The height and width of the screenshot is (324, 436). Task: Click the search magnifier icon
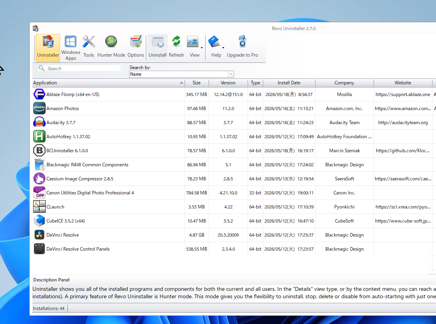[x=41, y=68]
